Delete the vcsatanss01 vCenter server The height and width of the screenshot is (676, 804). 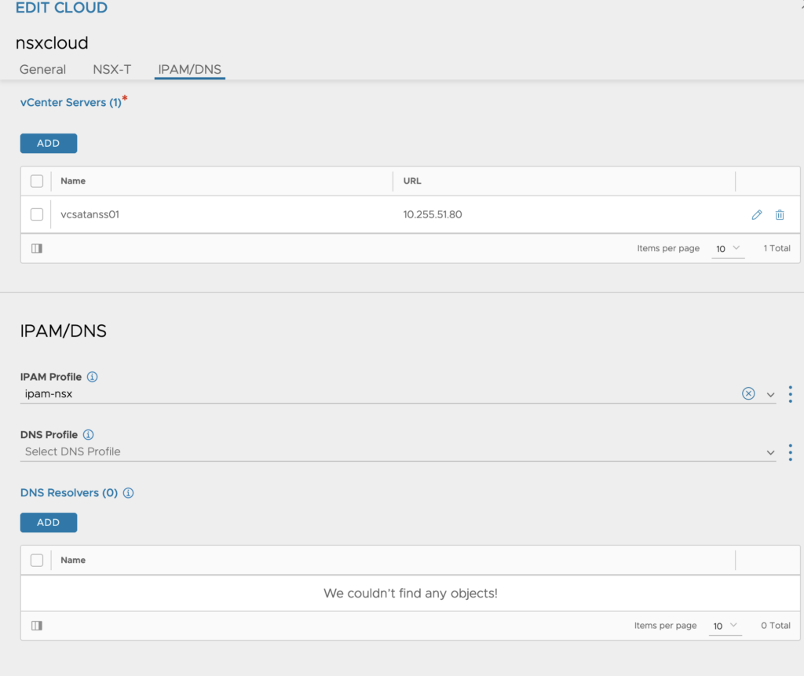click(x=780, y=214)
